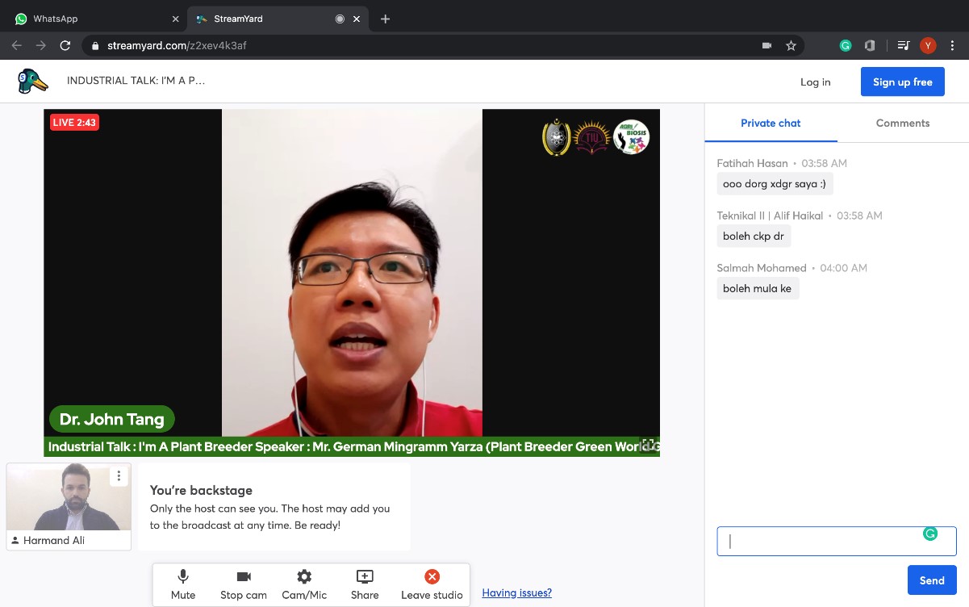
Task: Mute the microphone
Action: pyautogui.click(x=183, y=584)
